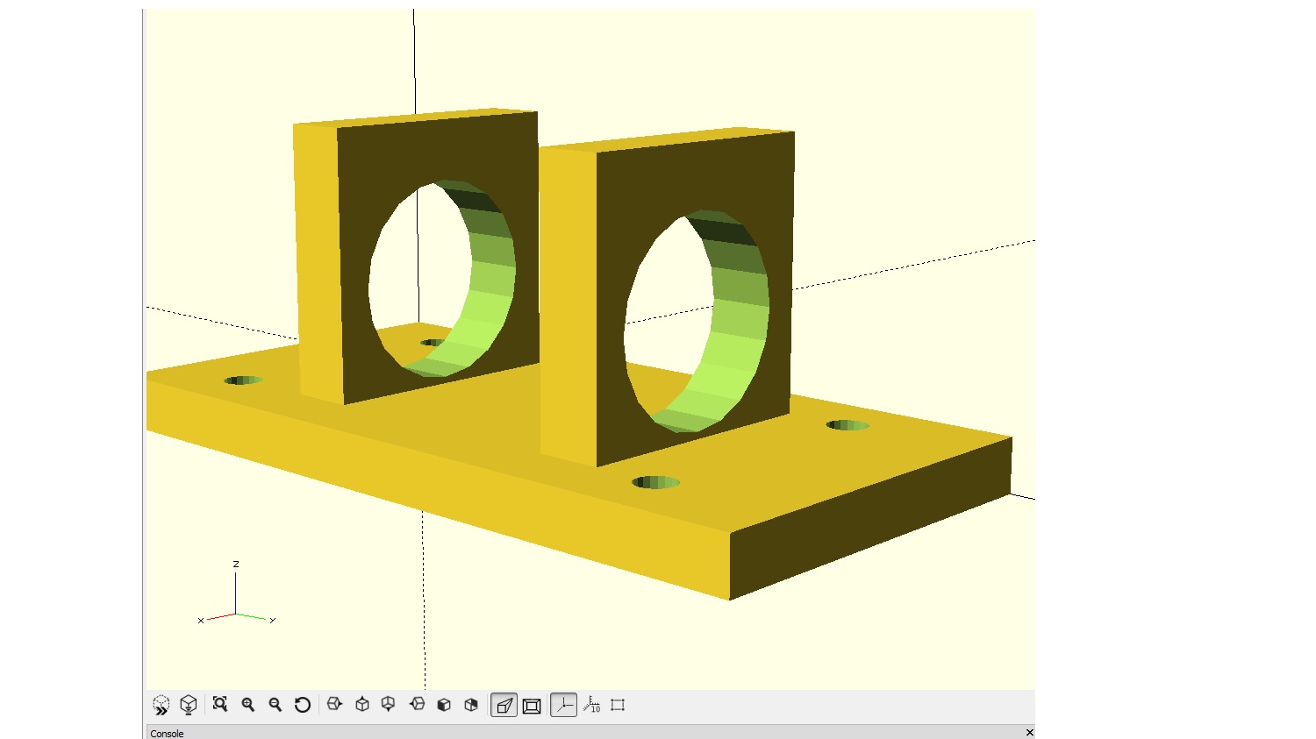Click the View All icon
This screenshot has width=1316, height=739.
(220, 705)
